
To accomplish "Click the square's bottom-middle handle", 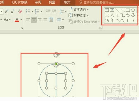I will click(56, 88).
